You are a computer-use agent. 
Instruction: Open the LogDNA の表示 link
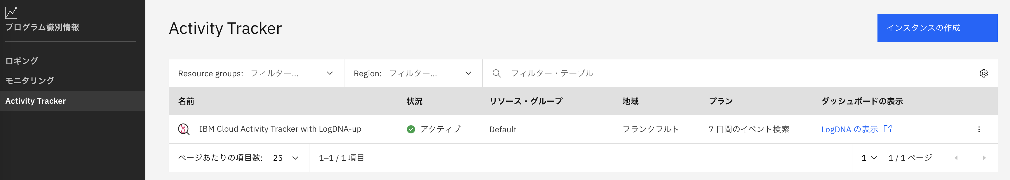pos(850,129)
